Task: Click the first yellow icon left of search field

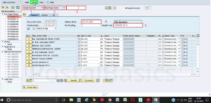Action: click(27, 80)
